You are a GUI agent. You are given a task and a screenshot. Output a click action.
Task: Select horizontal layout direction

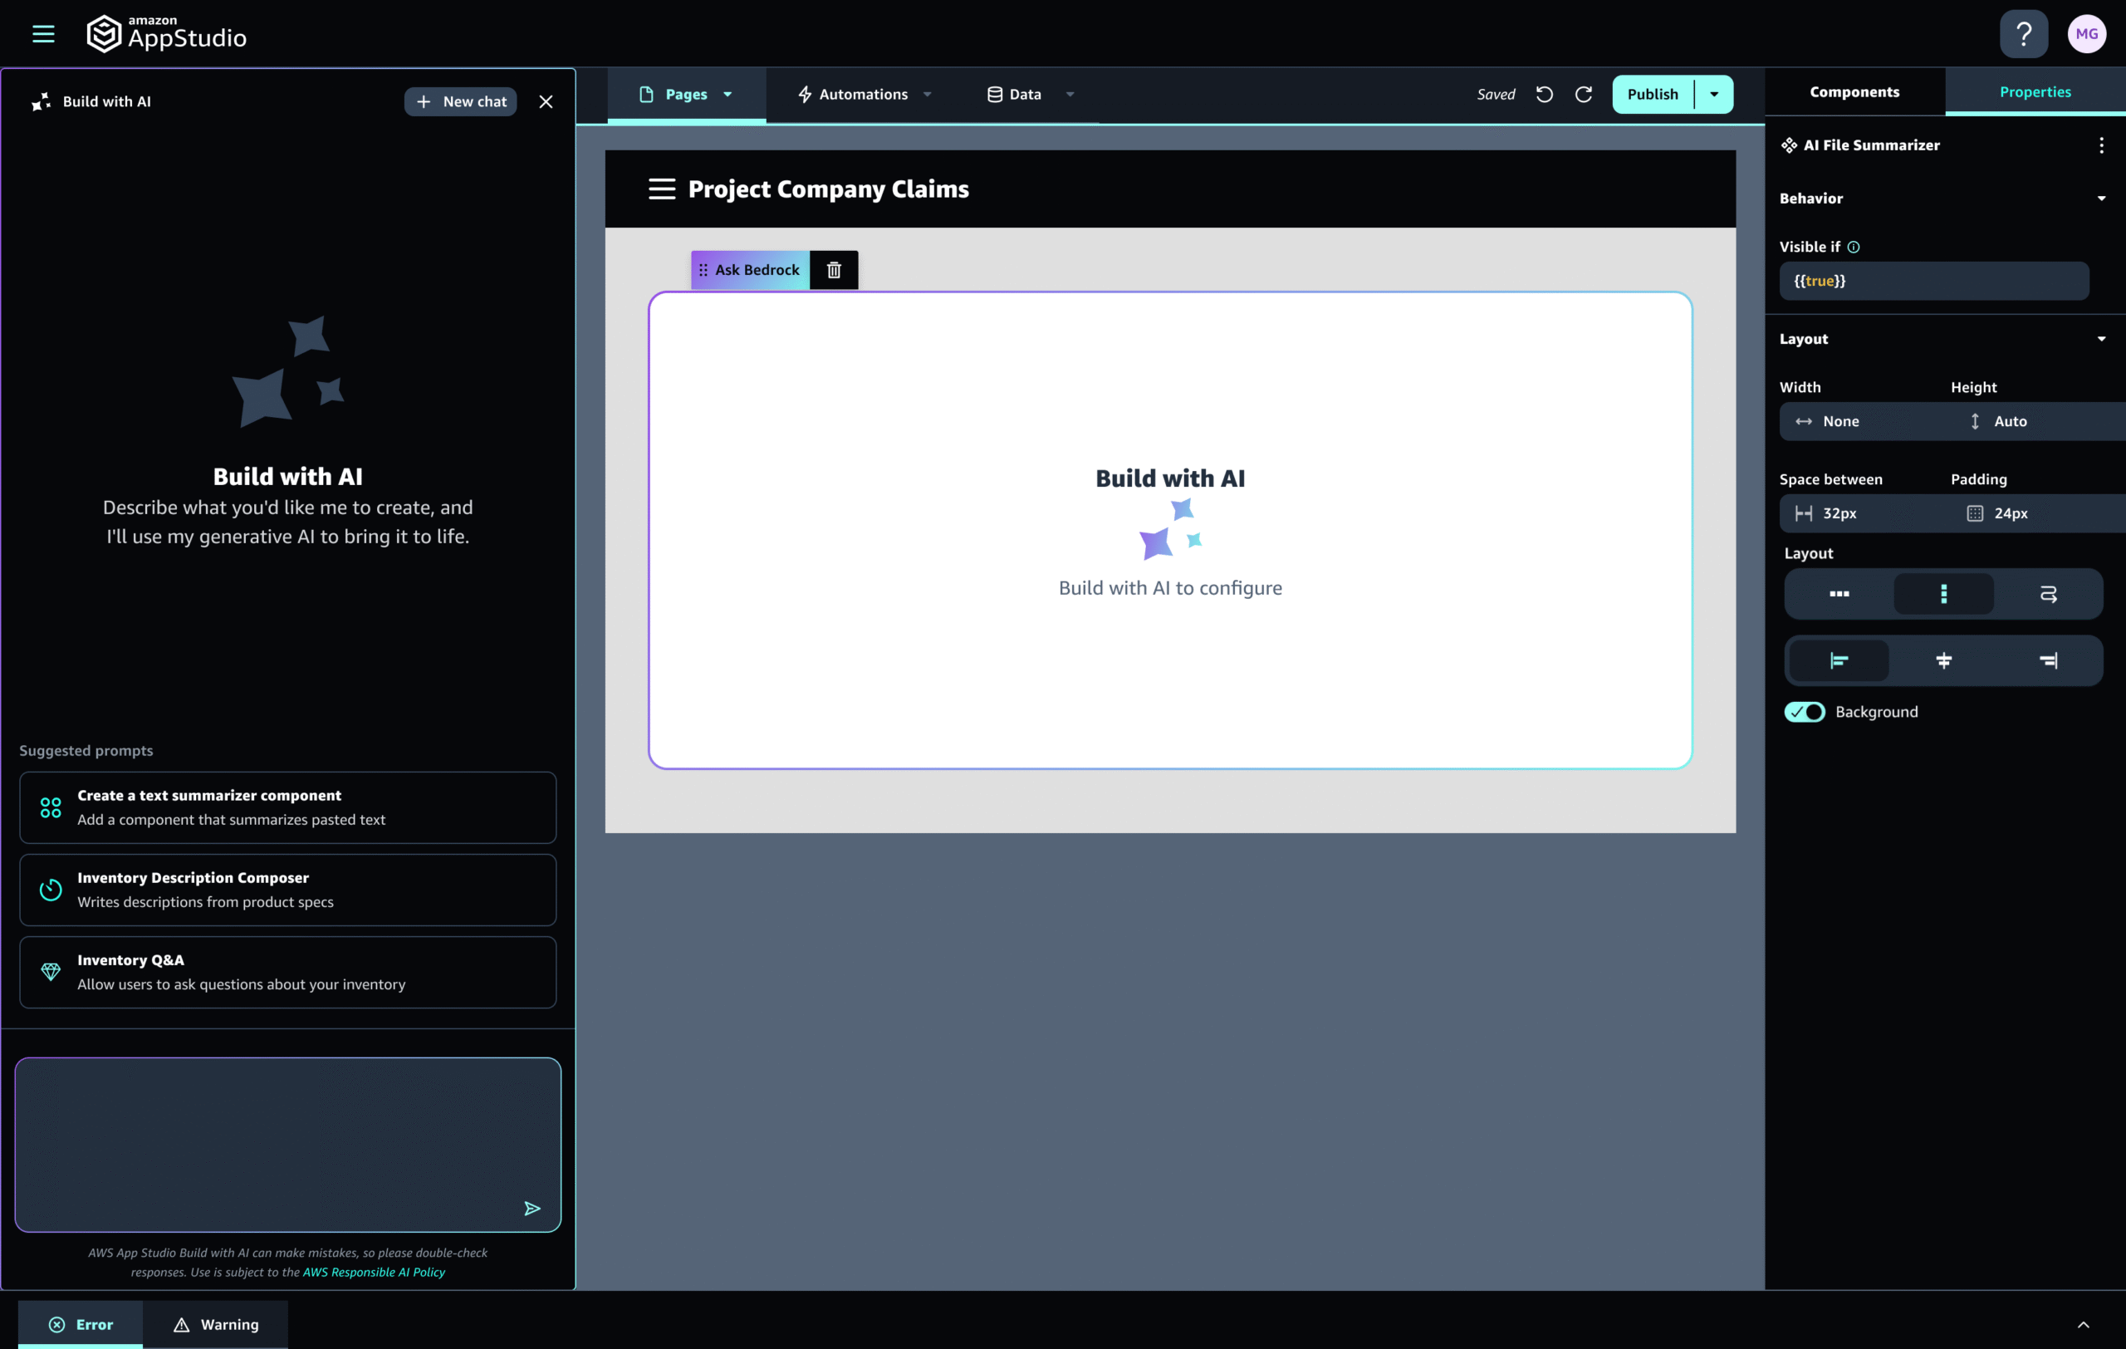(1839, 594)
